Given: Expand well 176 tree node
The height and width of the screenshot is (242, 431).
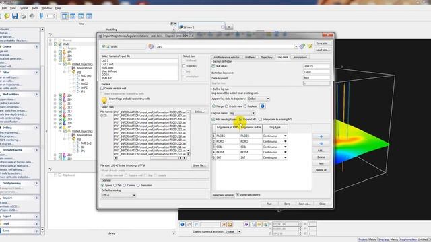Looking at the screenshot, I should point(55,52).
